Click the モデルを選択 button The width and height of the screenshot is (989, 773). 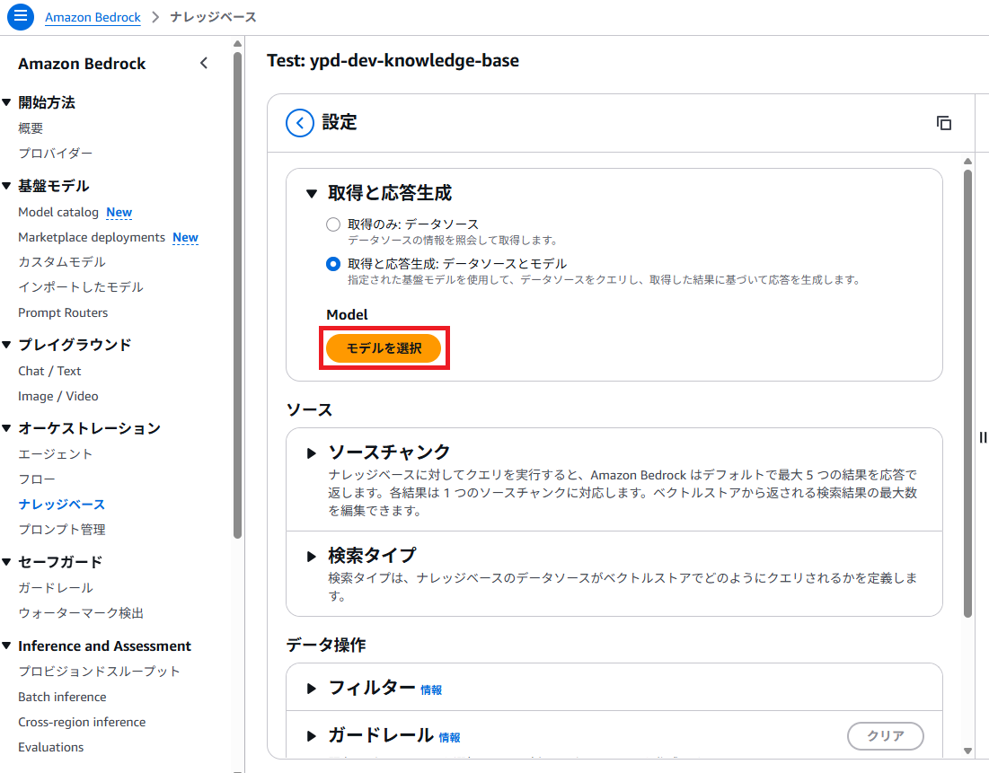click(384, 348)
